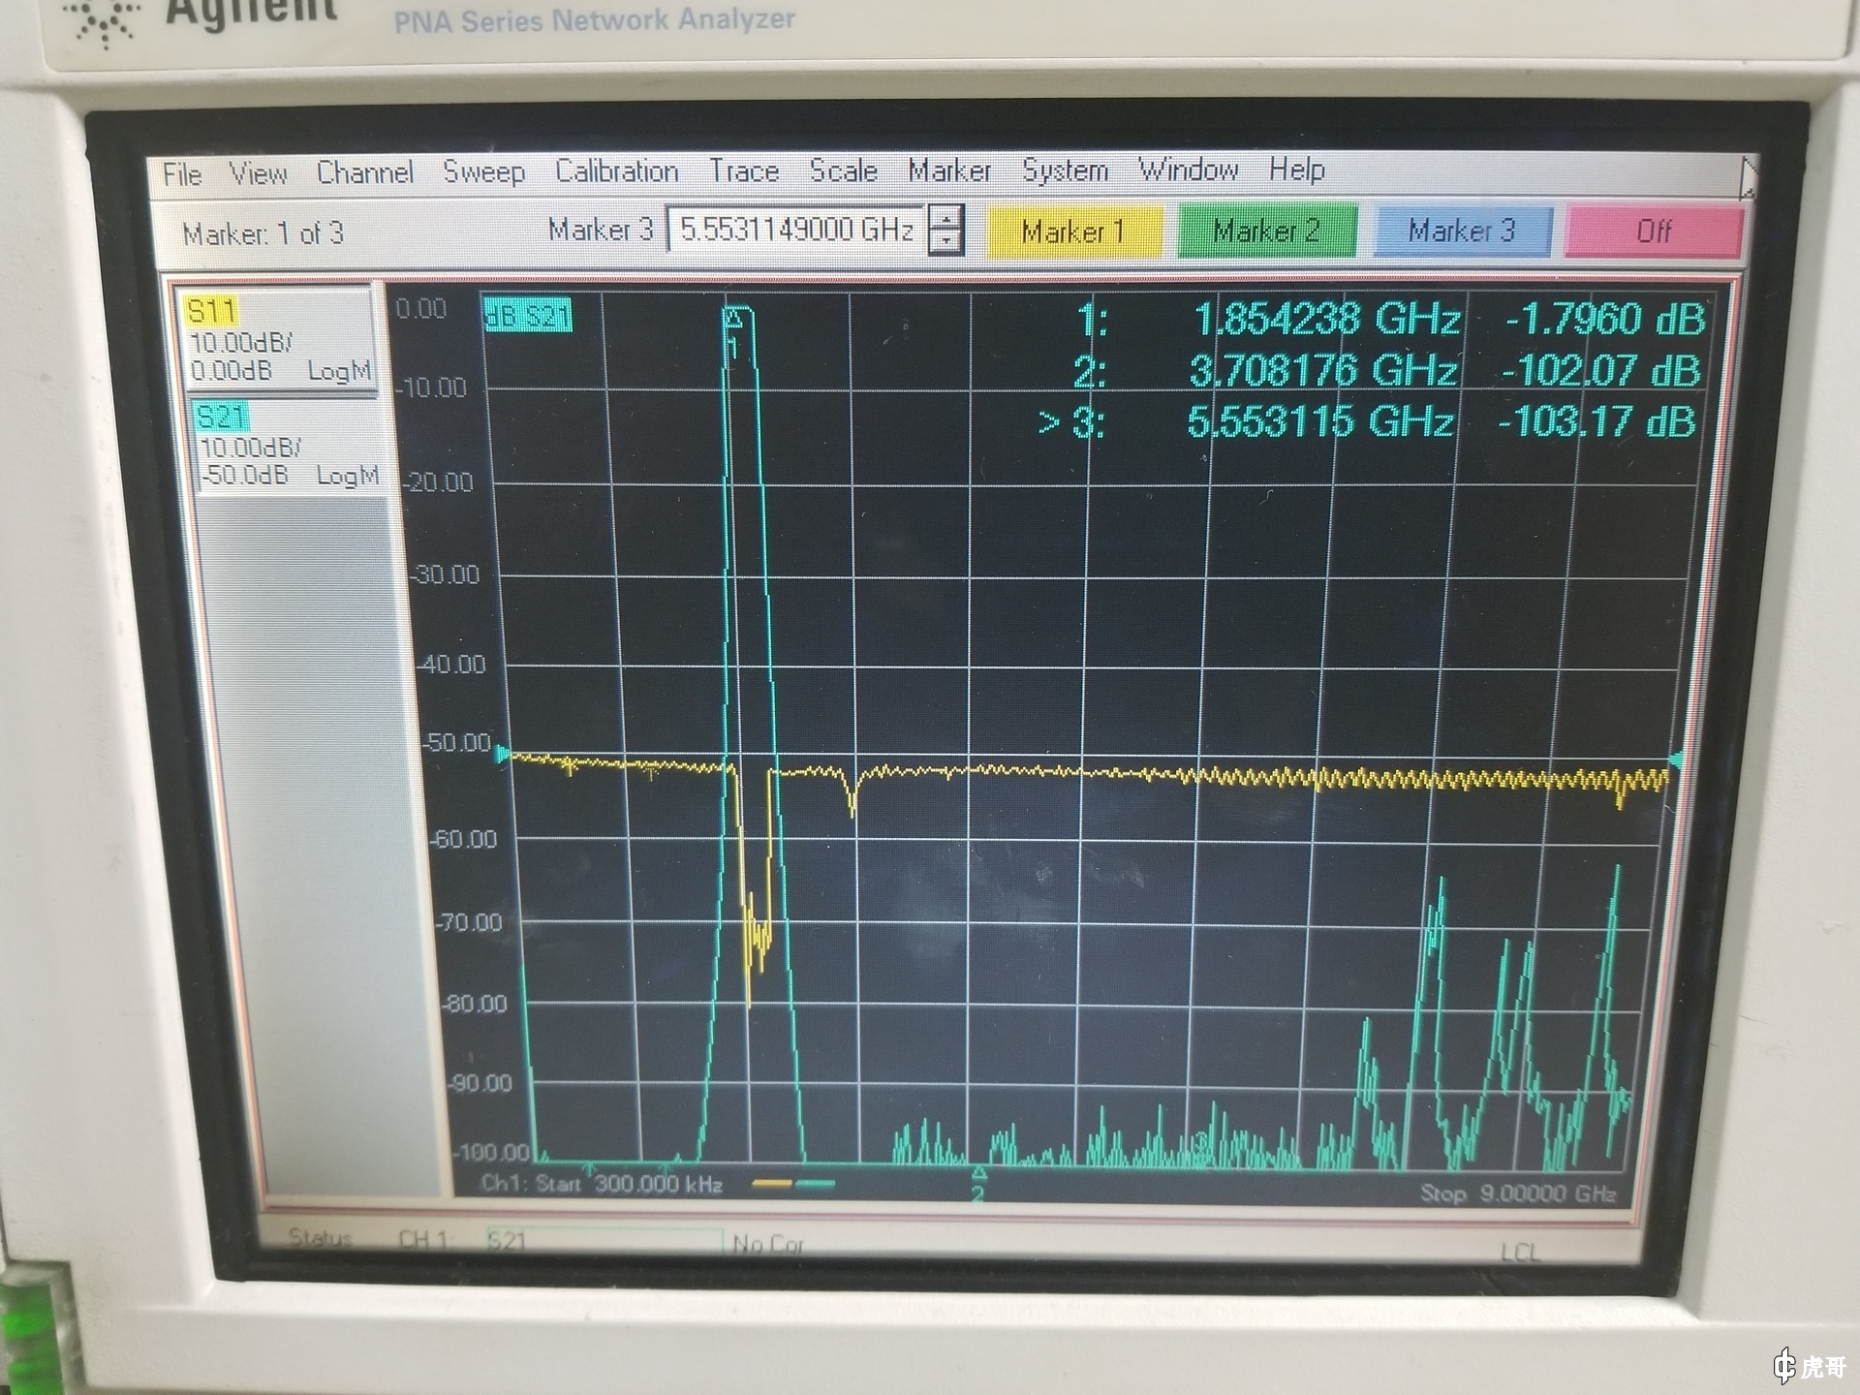Open the Sweep menu
The height and width of the screenshot is (1395, 1860).
pyautogui.click(x=483, y=171)
